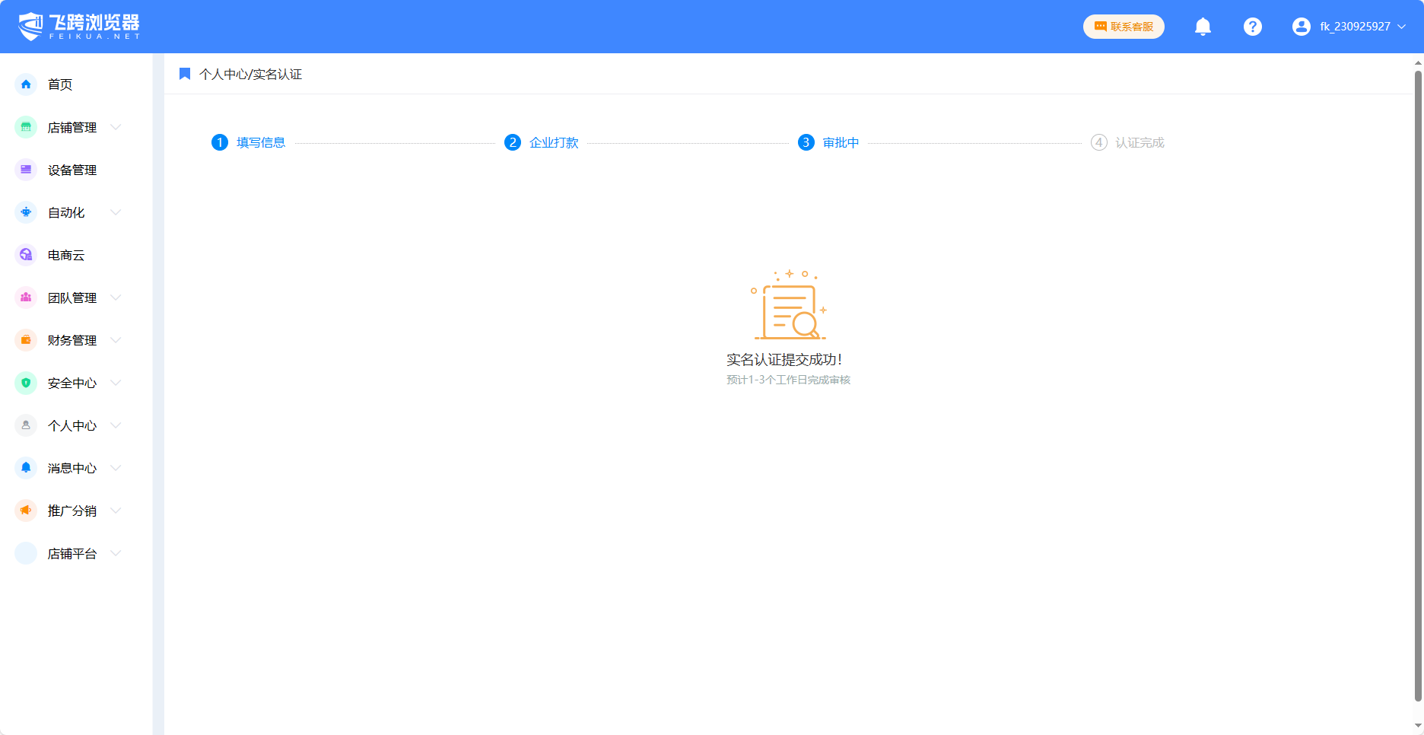The height and width of the screenshot is (735, 1424).
Task: Click the 填写信息 step one label
Action: 260,142
